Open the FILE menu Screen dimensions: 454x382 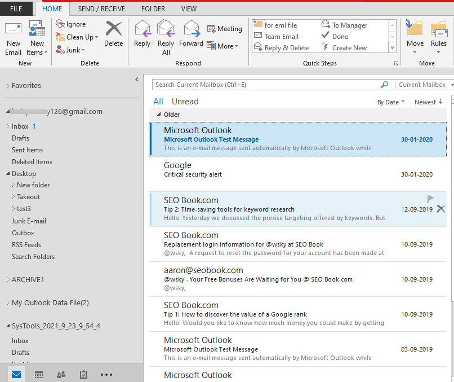[x=16, y=8]
